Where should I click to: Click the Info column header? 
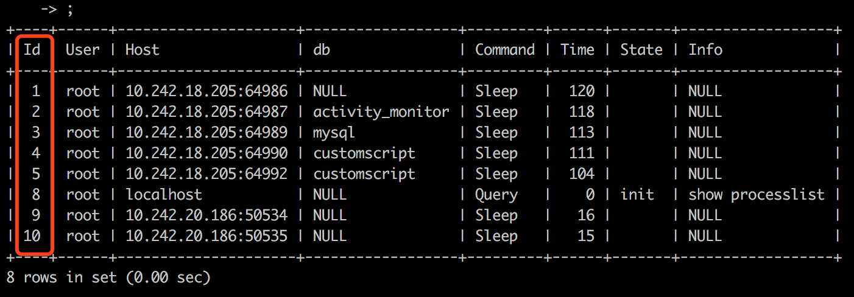tap(705, 50)
